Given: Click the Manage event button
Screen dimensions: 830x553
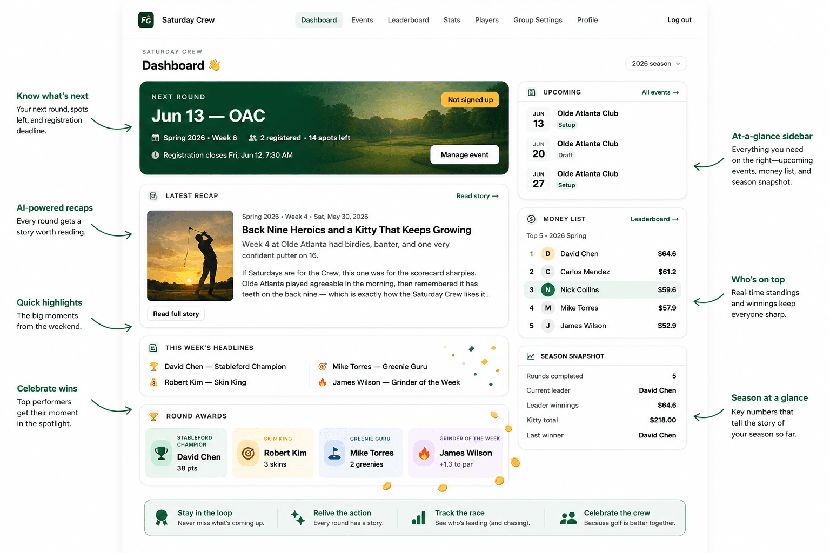Looking at the screenshot, I should click(465, 155).
